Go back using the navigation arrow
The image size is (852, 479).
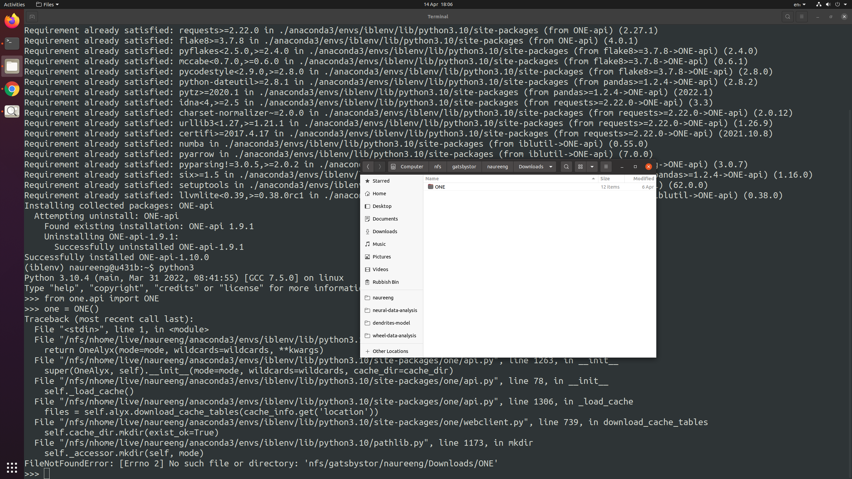[x=368, y=167]
